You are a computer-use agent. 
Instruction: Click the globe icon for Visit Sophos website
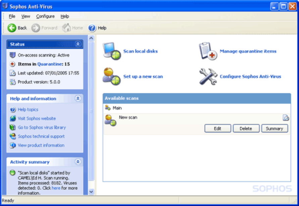pos(13,118)
